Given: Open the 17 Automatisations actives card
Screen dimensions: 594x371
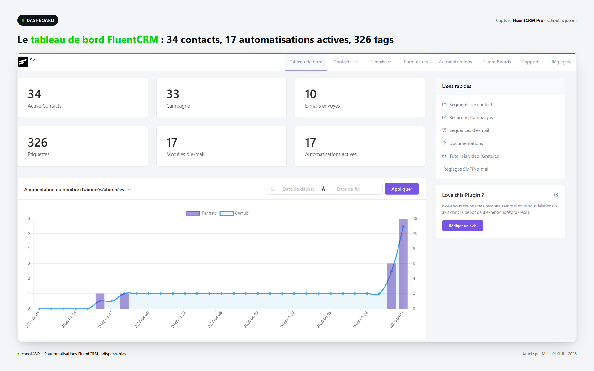Looking at the screenshot, I should coord(360,146).
